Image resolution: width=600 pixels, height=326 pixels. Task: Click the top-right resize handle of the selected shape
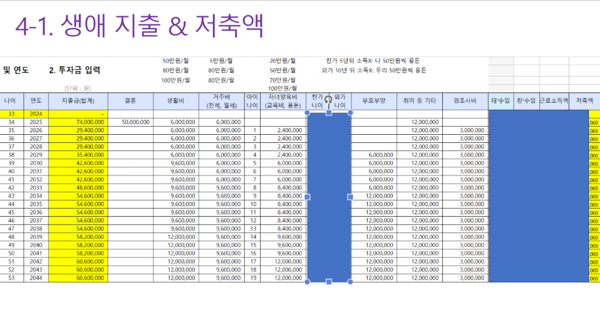[x=350, y=113]
